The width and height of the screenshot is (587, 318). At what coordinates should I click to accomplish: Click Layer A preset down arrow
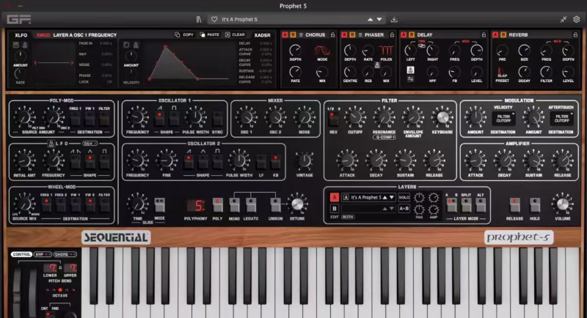tap(392, 197)
